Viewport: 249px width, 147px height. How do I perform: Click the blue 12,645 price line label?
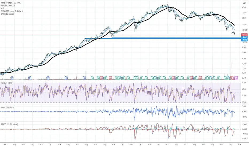coord(244,37)
